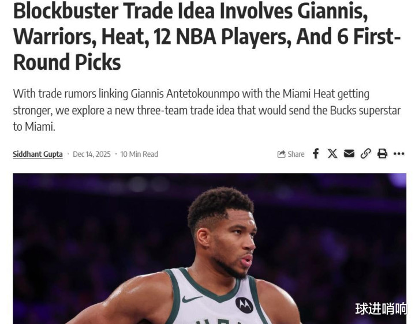The image size is (415, 324).
Task: Open author Siddhant Gupta's profile
Action: click(38, 155)
